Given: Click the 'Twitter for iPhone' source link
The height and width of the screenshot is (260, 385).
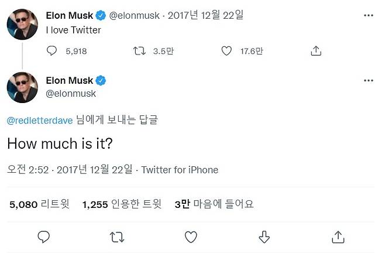Looking at the screenshot, I should pos(180,170).
